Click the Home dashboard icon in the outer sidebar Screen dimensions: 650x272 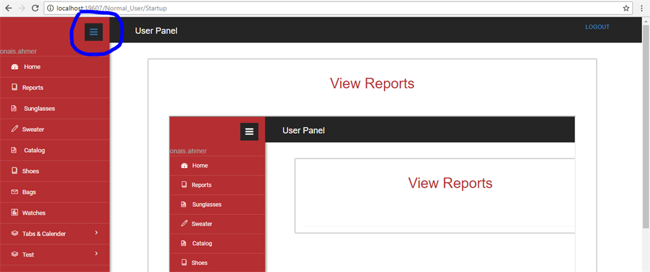[15, 67]
